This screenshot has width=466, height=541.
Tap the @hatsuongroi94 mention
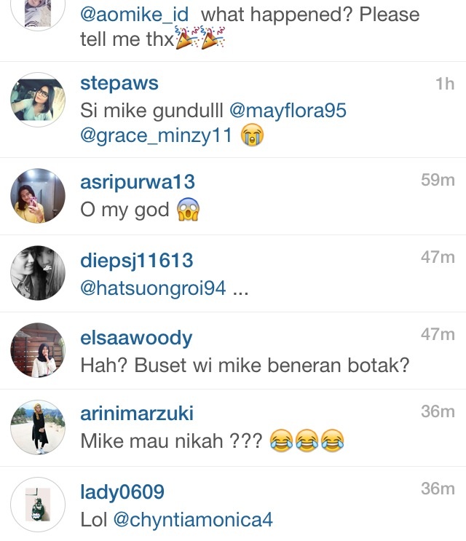click(153, 288)
